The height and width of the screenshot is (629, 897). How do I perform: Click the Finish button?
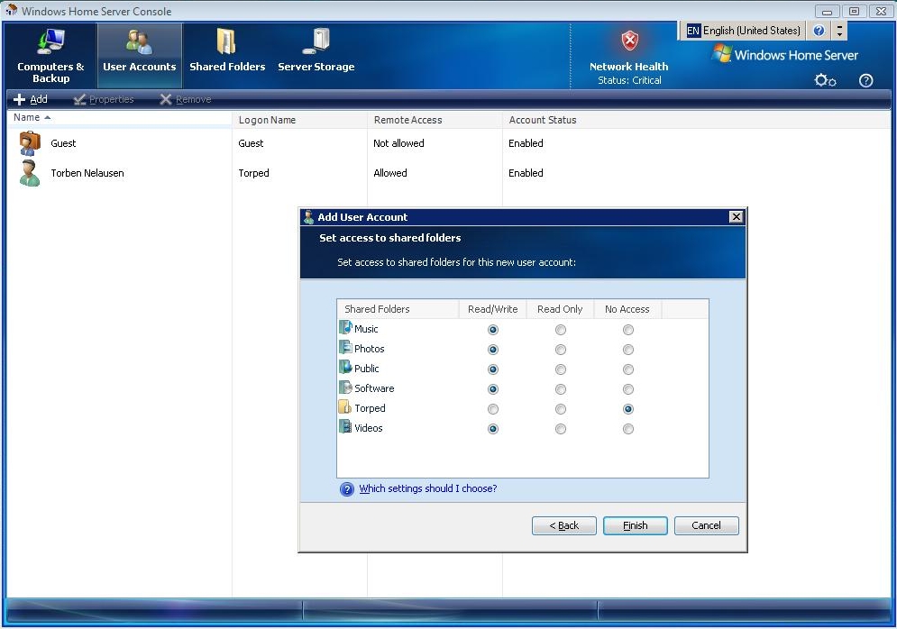[636, 525]
